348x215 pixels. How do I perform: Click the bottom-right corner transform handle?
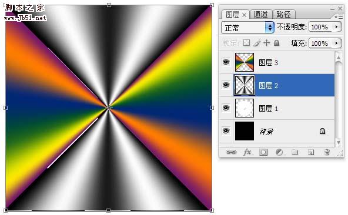[212, 210]
